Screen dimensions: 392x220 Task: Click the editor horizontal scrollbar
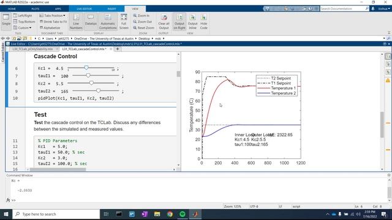coord(58,169)
